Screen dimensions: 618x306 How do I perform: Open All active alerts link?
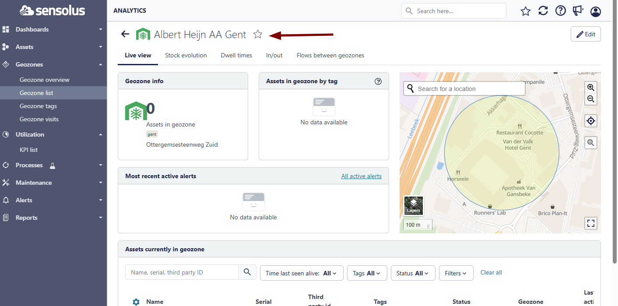[x=362, y=176]
